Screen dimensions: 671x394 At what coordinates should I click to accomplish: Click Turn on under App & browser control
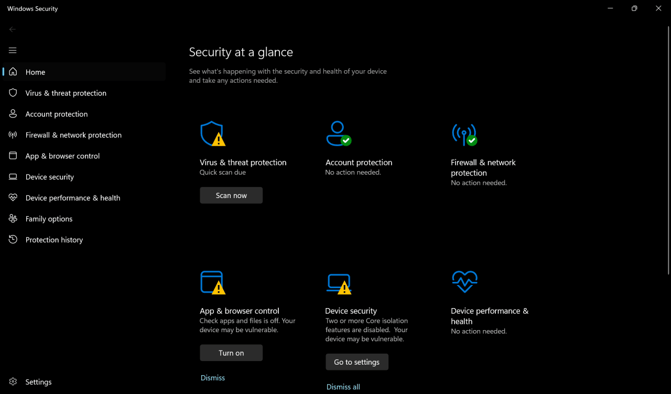click(x=231, y=353)
